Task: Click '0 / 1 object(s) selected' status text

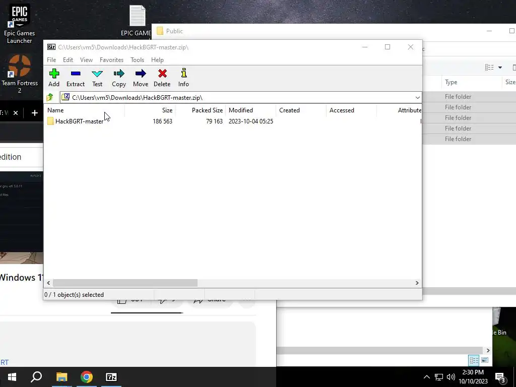Action: [x=74, y=295]
